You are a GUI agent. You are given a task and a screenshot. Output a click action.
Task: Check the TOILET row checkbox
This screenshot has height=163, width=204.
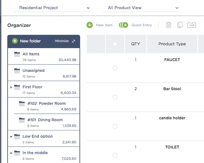115,155
